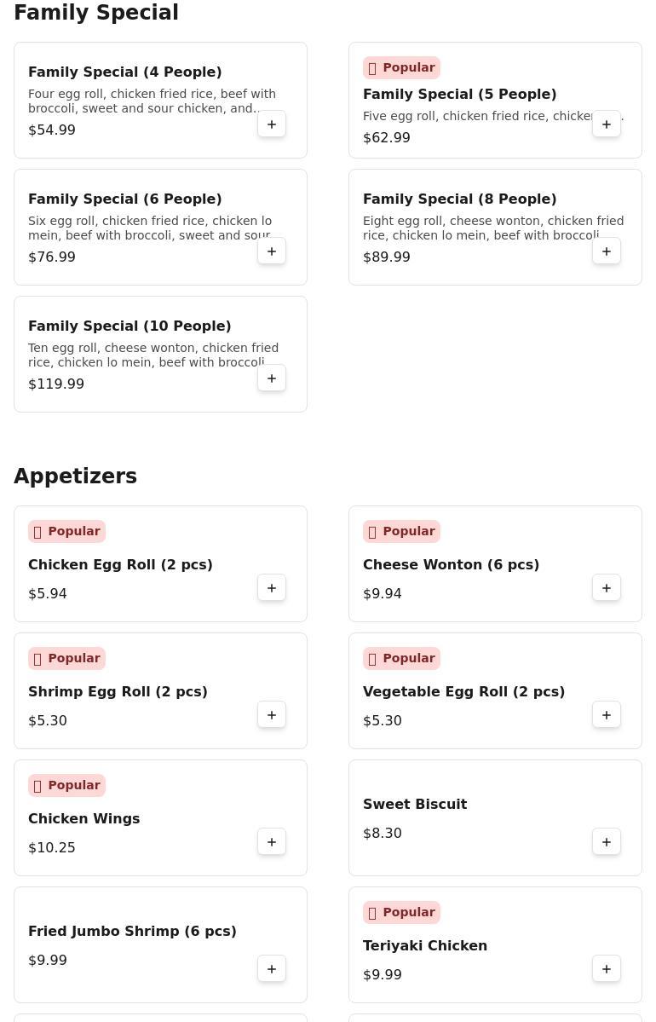Add Family Special (8 People) plus icon
This screenshot has width=656, height=1022.
click(607, 251)
